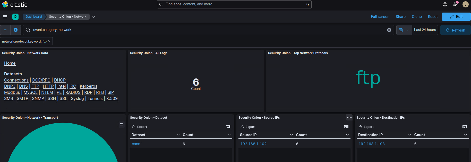The image size is (471, 162).
Task: Toggle the legend in Transport chart
Action: (122, 125)
